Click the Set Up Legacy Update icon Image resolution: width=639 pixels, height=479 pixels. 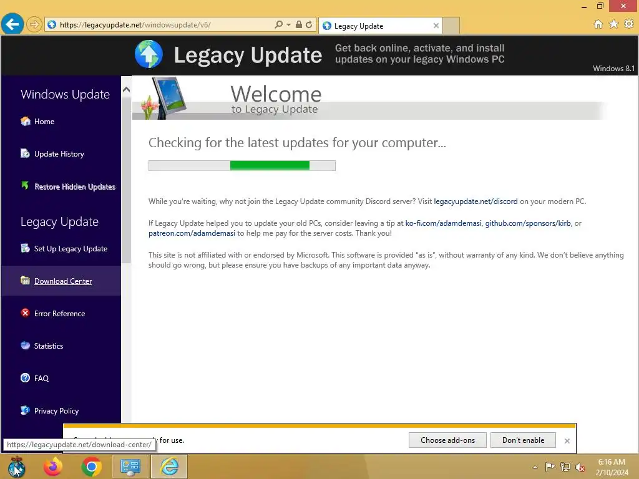[x=25, y=248]
